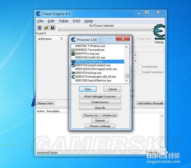191x168 pixels.
Task: Select 00001FF4-nvtray.exe in the list
Action: pos(98,54)
